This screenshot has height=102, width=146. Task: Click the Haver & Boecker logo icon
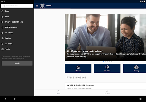click(x=42, y=6)
